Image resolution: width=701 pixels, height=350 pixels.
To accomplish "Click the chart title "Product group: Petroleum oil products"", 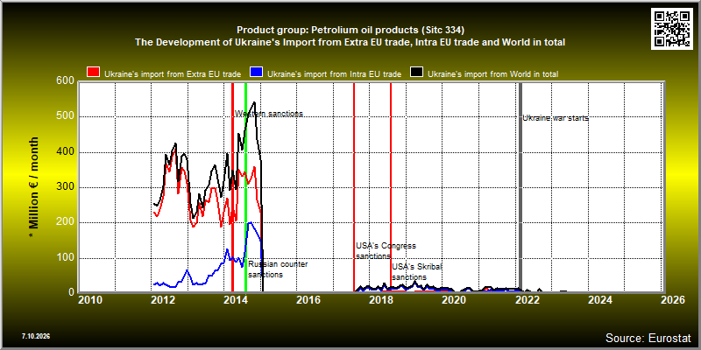I will (350, 31).
